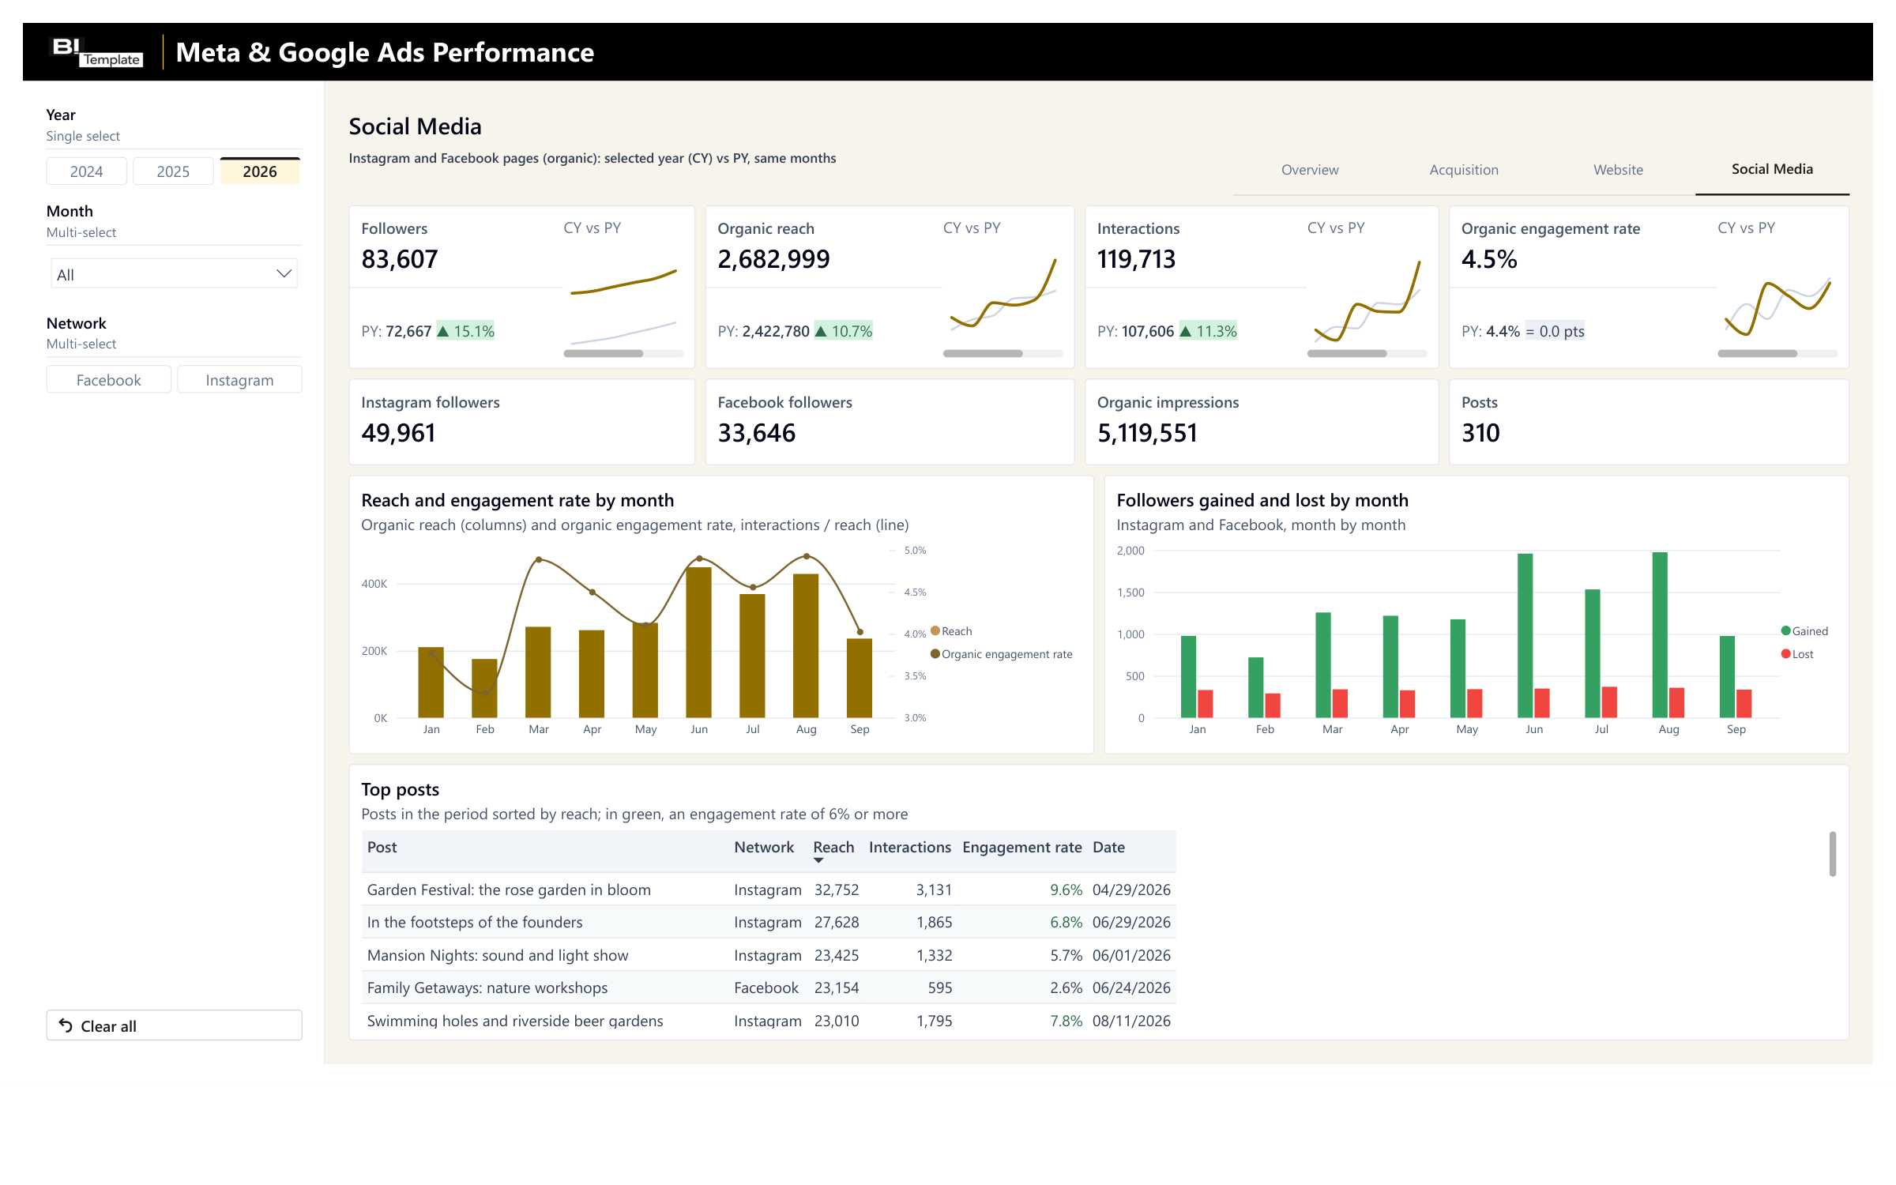1896x1185 pixels.
Task: Switch to the Overview tab
Action: pyautogui.click(x=1310, y=170)
